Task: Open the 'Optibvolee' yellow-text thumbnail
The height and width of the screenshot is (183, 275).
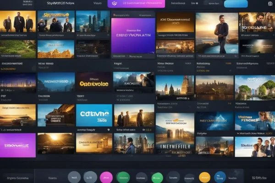Action: (x=94, y=83)
